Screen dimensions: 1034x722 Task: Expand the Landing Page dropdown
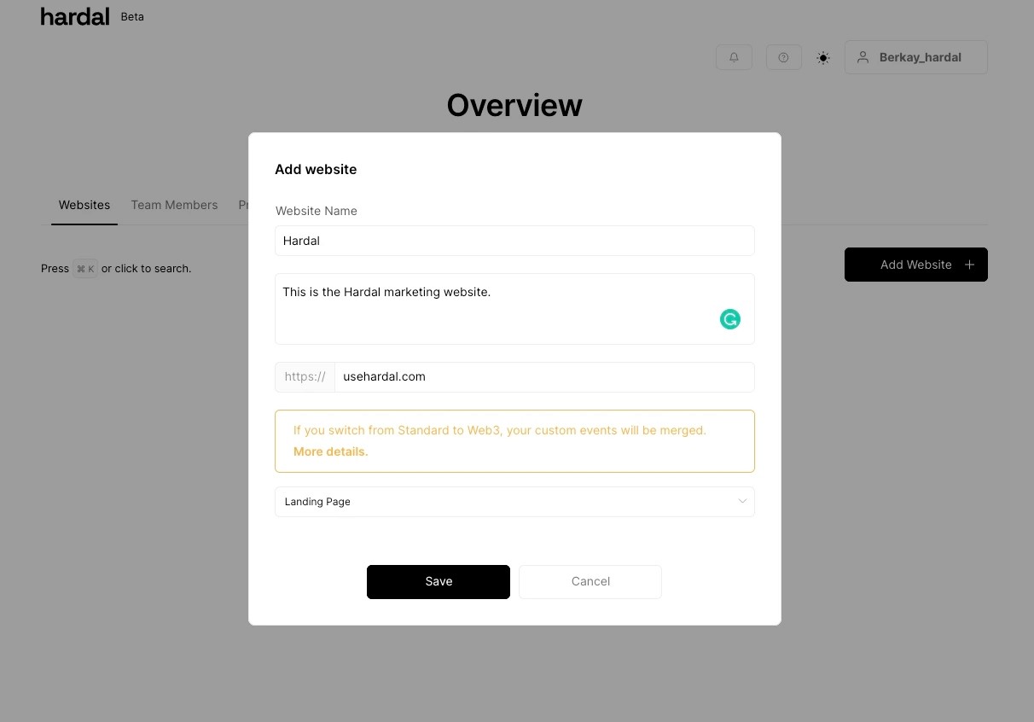514,502
